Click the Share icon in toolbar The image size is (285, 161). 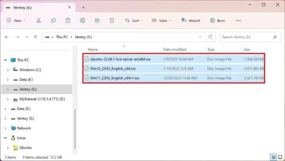click(x=97, y=21)
